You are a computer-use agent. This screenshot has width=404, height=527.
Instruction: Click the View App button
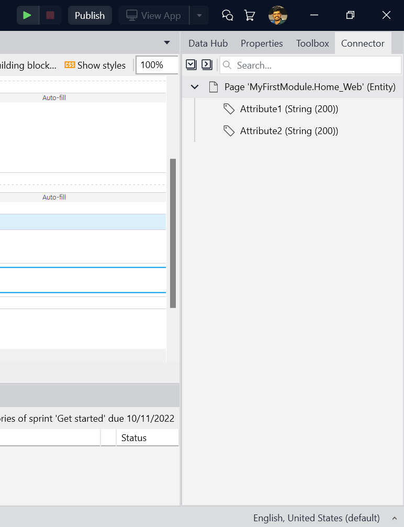pos(153,15)
